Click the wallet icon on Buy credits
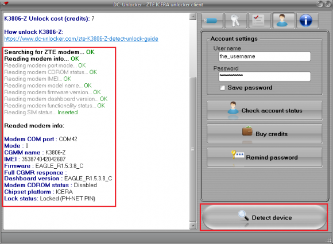This screenshot has width=333, height=244. [247, 131]
